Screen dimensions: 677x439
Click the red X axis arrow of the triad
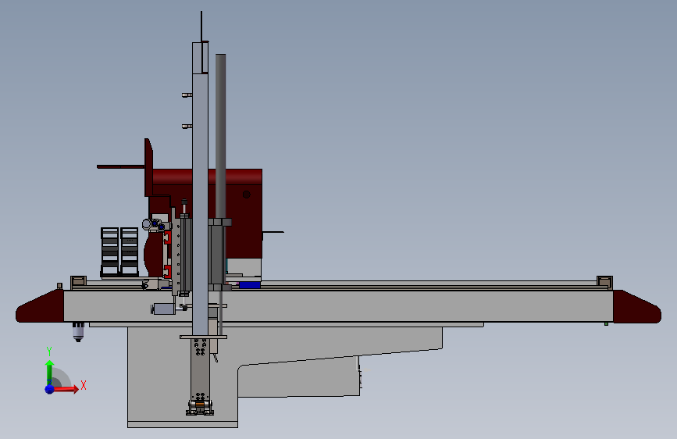pos(66,389)
